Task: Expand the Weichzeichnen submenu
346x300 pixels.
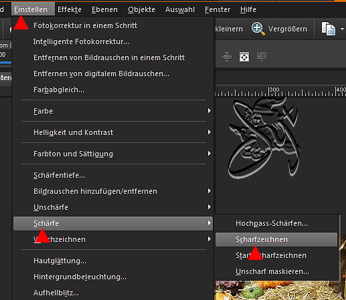Action: [x=113, y=239]
